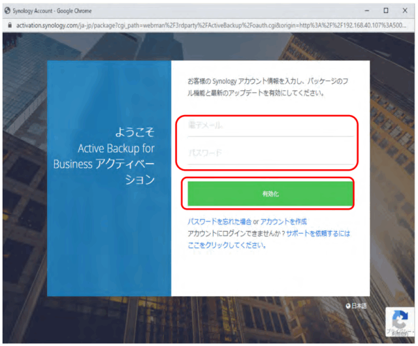Open the 日本語 language selector
Screen dimensions: 418x346
click(359, 306)
